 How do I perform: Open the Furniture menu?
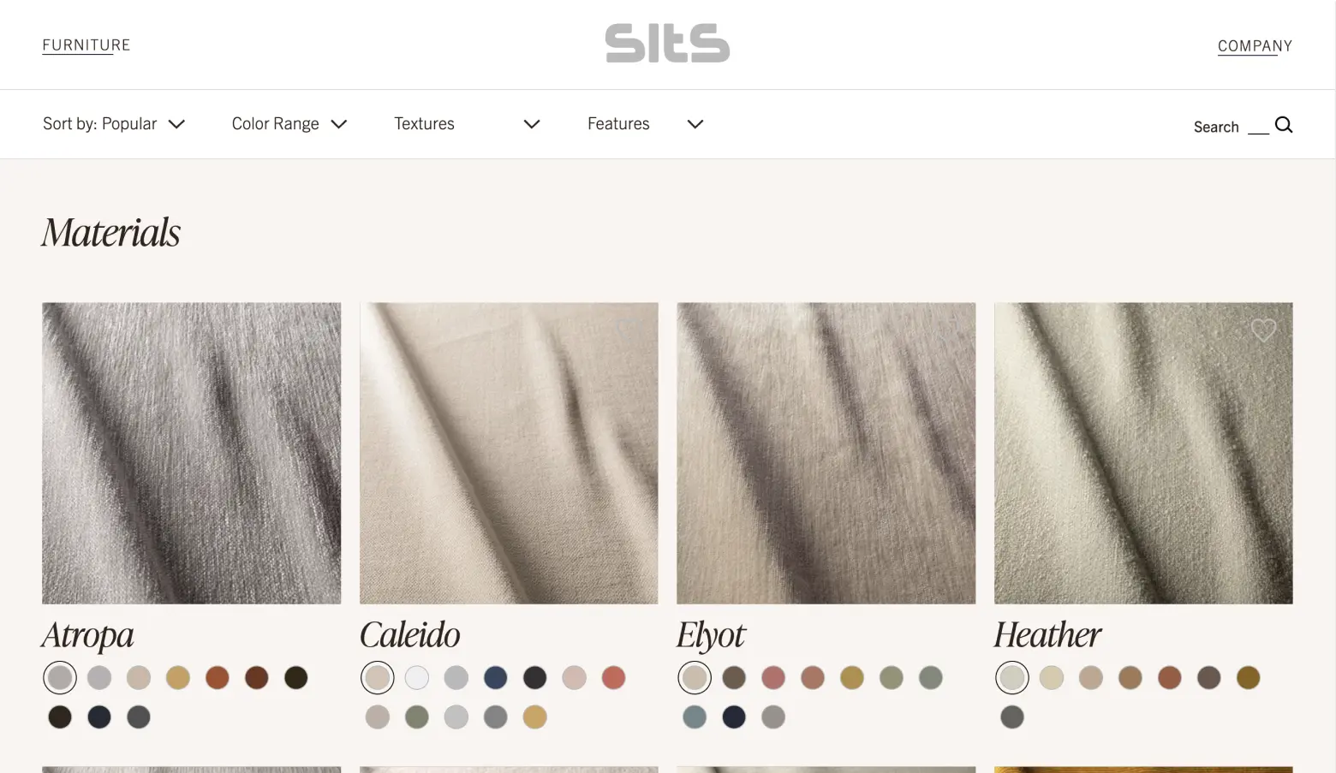[x=86, y=45]
